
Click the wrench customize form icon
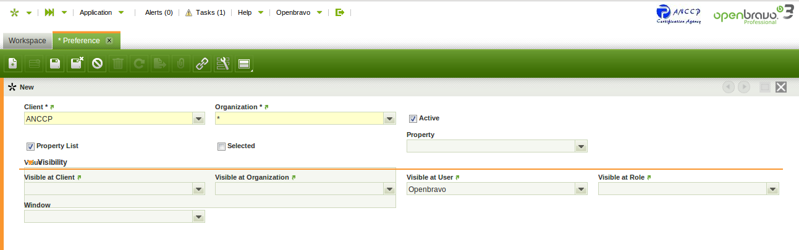pyautogui.click(x=223, y=64)
